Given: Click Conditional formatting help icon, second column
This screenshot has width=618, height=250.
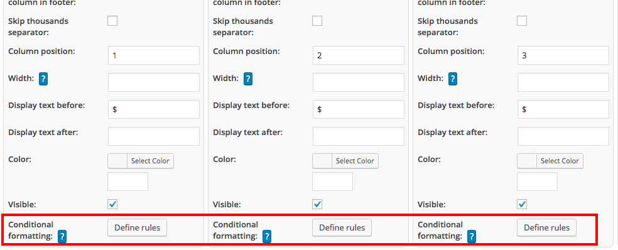Looking at the screenshot, I should tap(267, 237).
